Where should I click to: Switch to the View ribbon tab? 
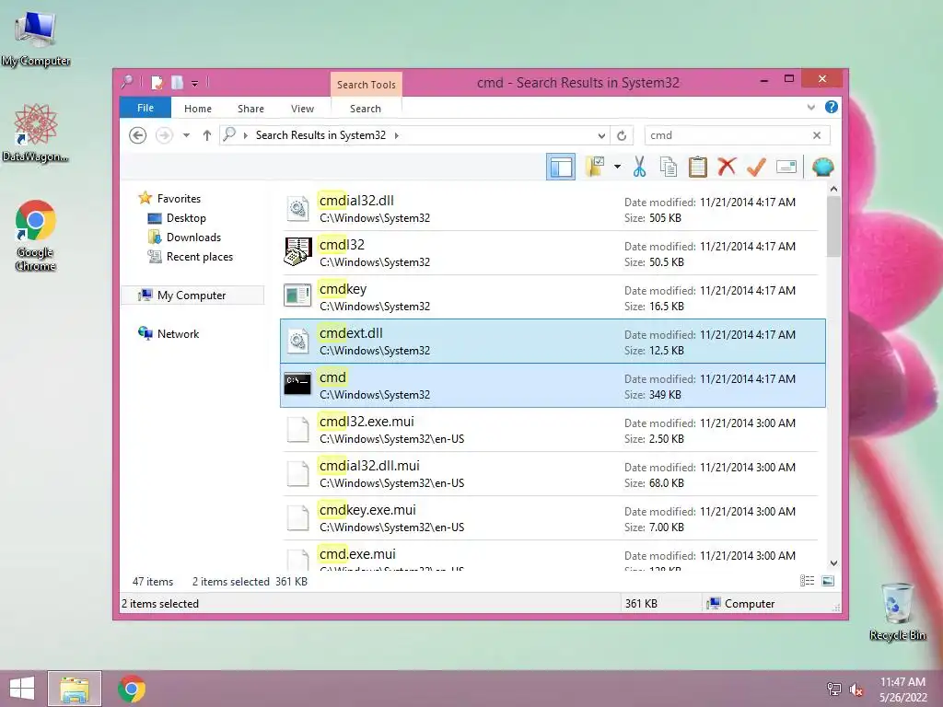(x=302, y=109)
